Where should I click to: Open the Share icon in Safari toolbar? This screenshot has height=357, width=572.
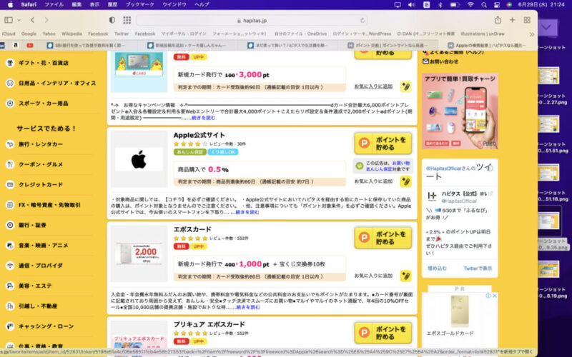(x=498, y=20)
